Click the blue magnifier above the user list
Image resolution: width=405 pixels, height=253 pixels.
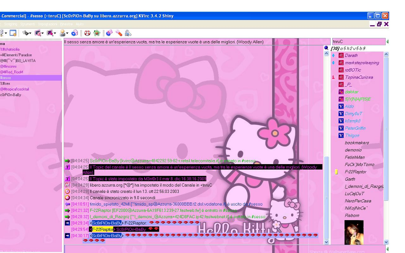click(326, 48)
